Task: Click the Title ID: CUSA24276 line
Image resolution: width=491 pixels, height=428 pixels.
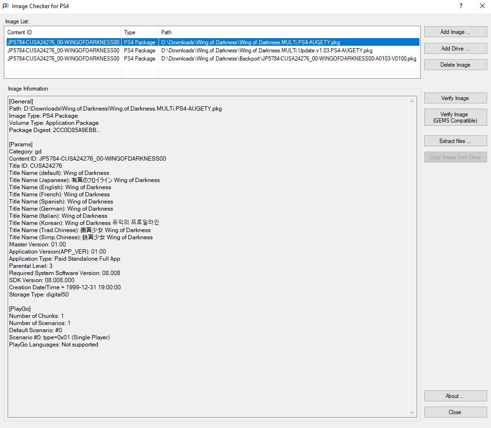Action: point(35,166)
